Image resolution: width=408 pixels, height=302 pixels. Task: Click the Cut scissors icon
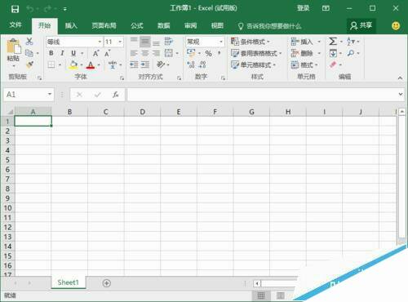(29, 42)
